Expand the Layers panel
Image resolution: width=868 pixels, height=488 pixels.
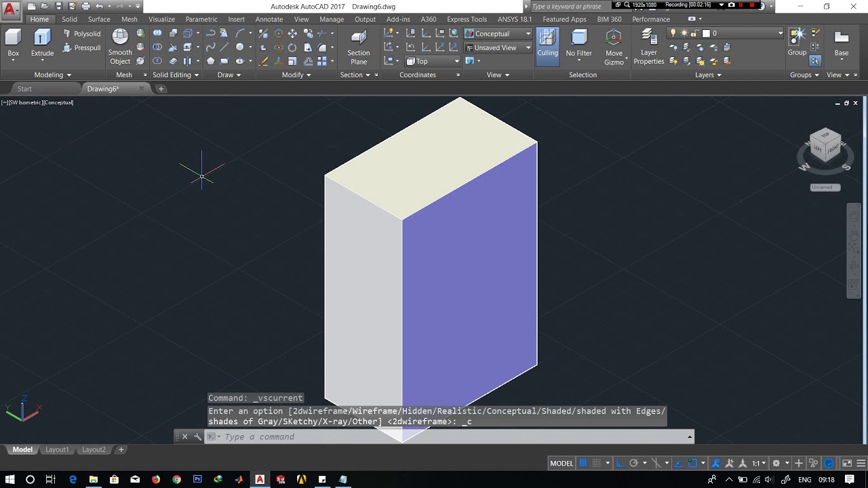[708, 75]
